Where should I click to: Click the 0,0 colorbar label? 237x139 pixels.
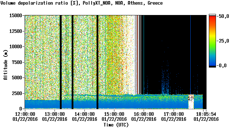[222, 66]
